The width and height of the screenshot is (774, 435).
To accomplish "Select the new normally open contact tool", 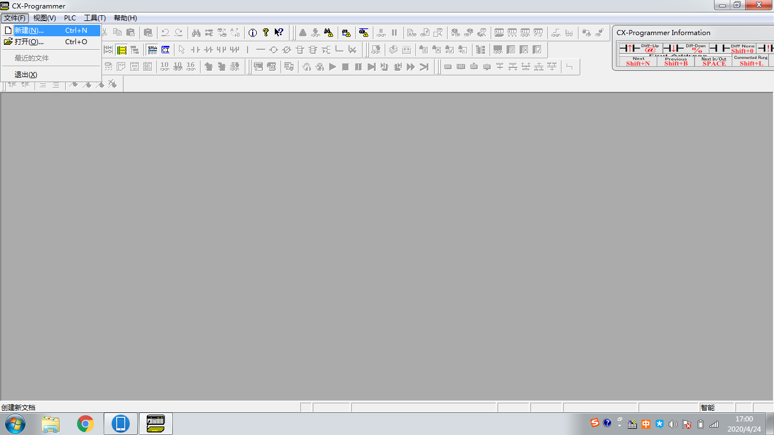I will pyautogui.click(x=195, y=50).
